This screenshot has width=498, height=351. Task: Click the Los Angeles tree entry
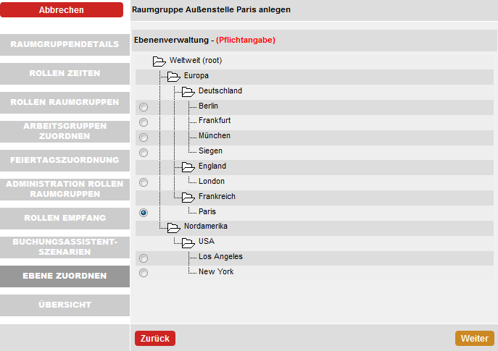tap(220, 256)
